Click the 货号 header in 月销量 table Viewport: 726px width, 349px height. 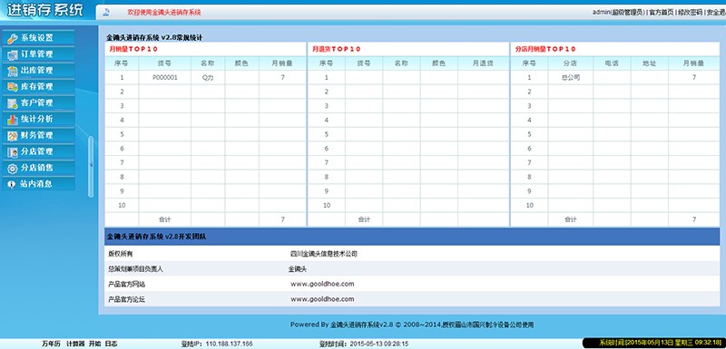[165, 63]
